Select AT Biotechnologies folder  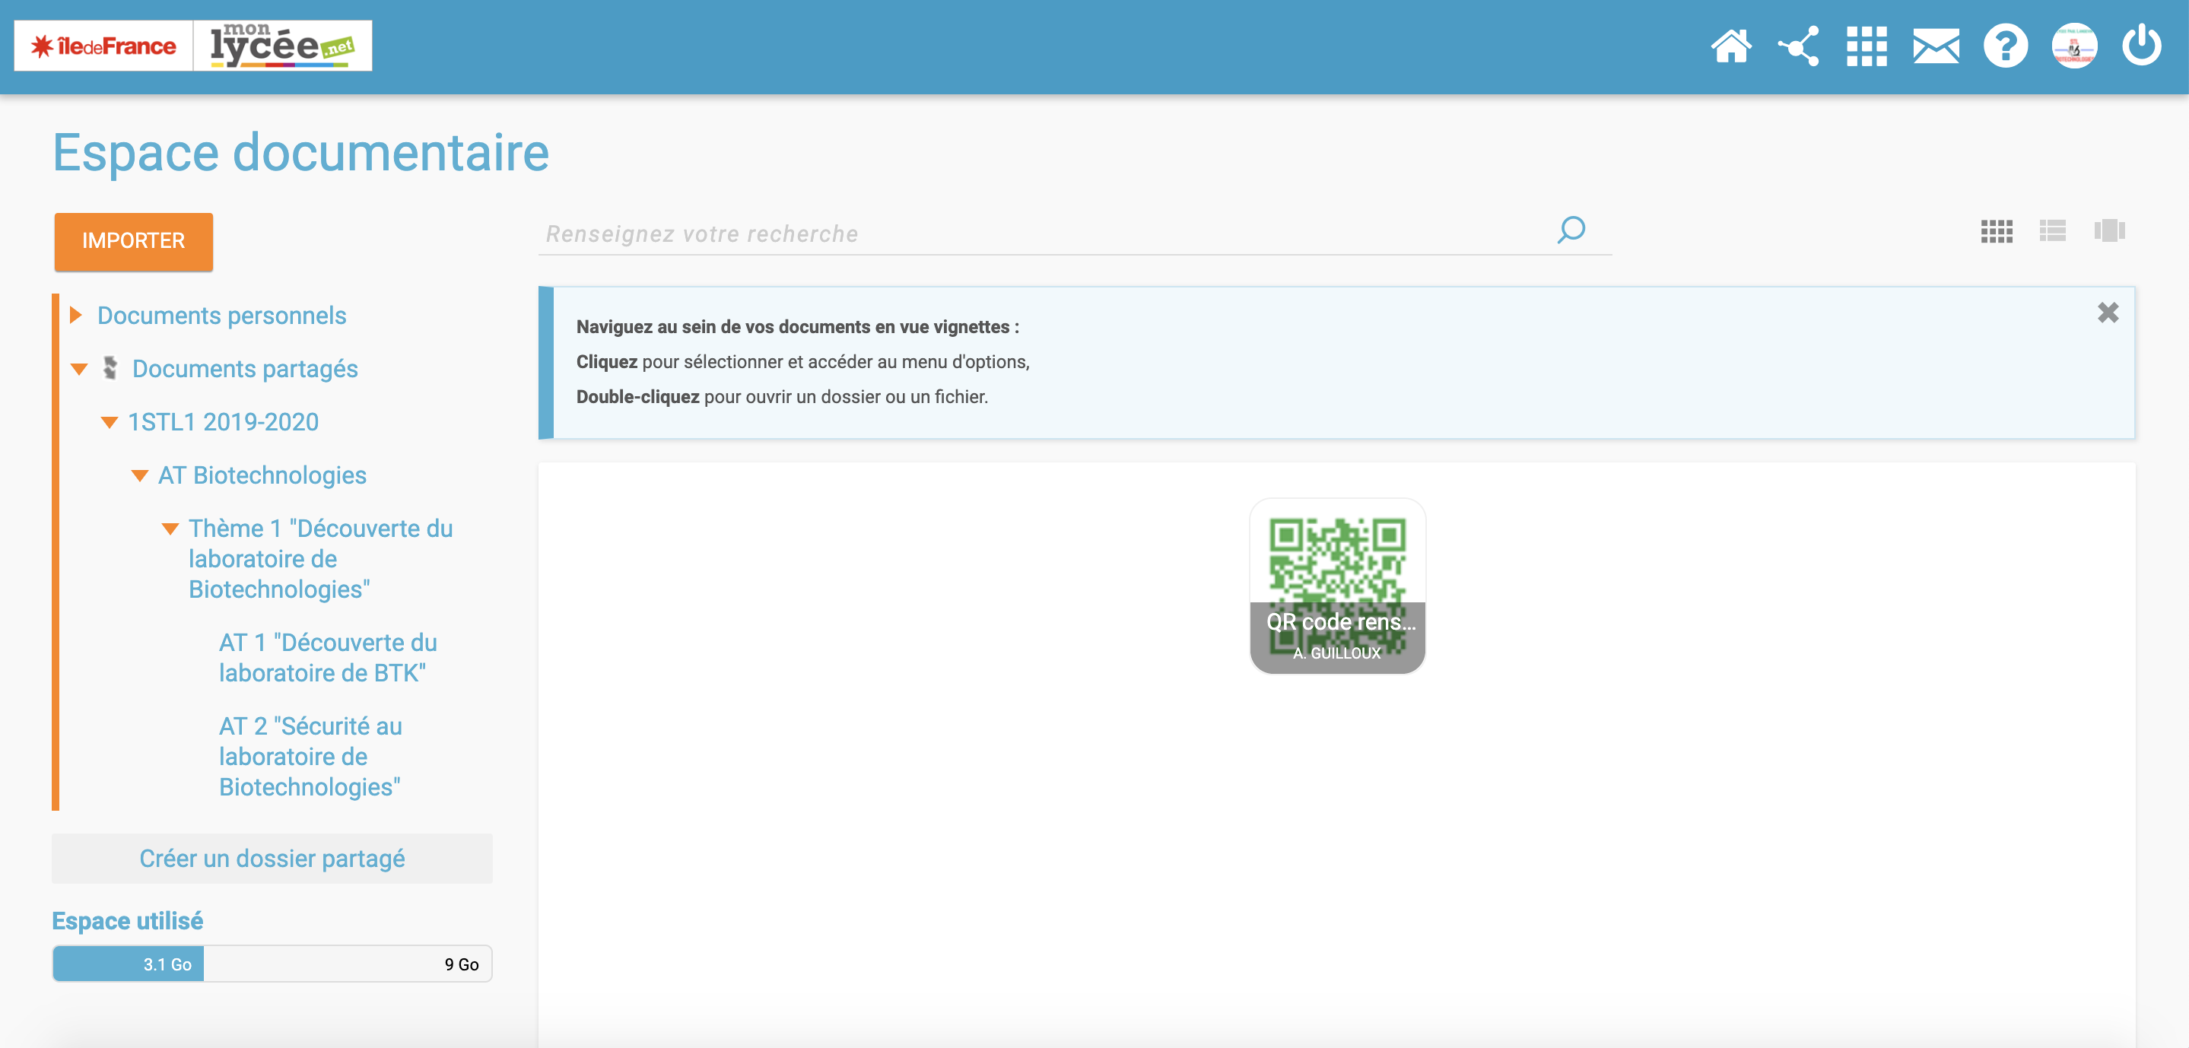[262, 475]
